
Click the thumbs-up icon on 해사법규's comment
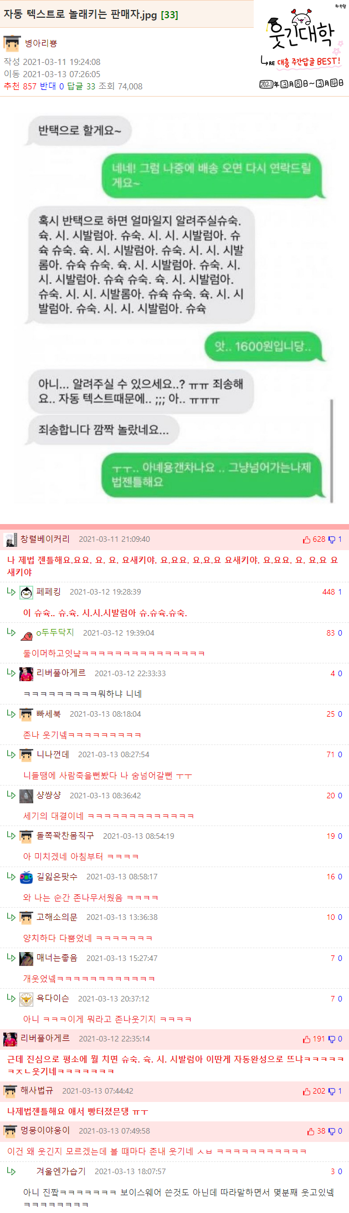[306, 1091]
